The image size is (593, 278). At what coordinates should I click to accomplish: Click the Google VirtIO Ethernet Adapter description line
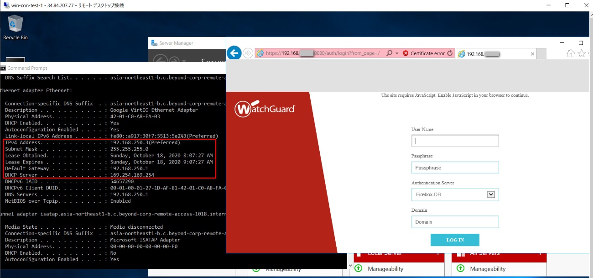(101, 110)
